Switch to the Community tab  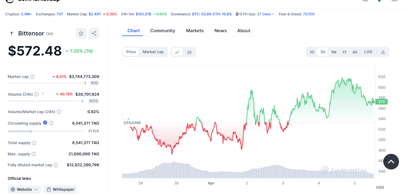(x=163, y=31)
